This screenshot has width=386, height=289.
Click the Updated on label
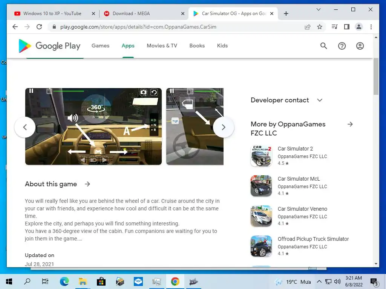click(x=39, y=255)
